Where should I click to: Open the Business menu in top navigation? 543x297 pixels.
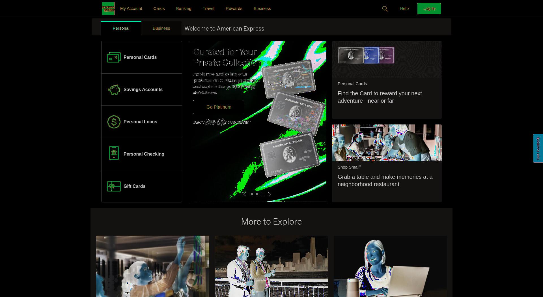coord(262,8)
